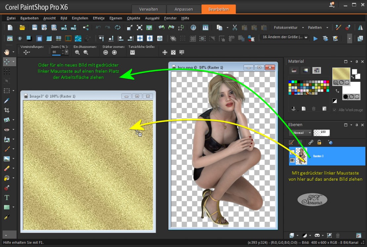Screen dimensions: 367x247
Task: Toggle layer link chain icon
Action: click(x=311, y=142)
